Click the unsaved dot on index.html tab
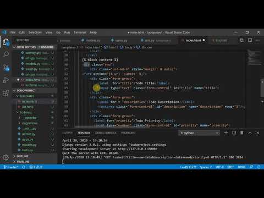The image size is (264, 198). point(204,40)
